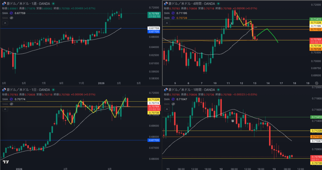Click 18:00 after 12 on 1時間 time axis
This screenshot has width=322, height=170.
261,169
